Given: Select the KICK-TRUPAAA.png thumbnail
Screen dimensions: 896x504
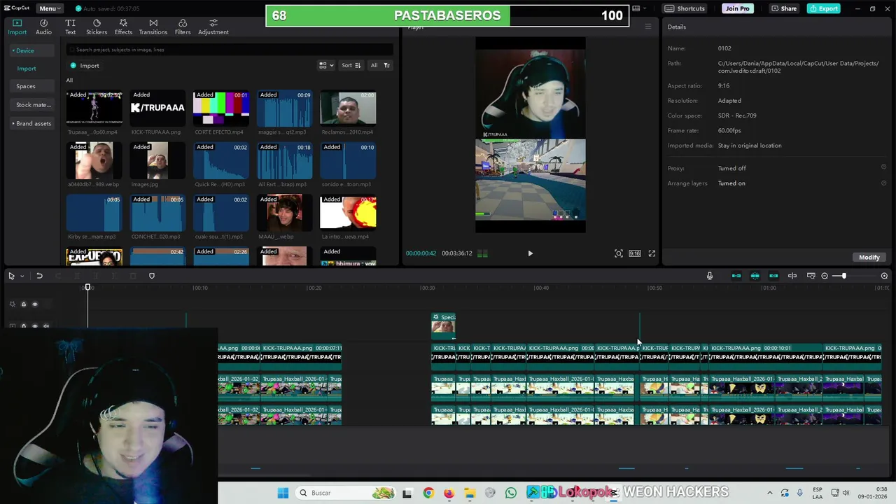Looking at the screenshot, I should pos(157,108).
